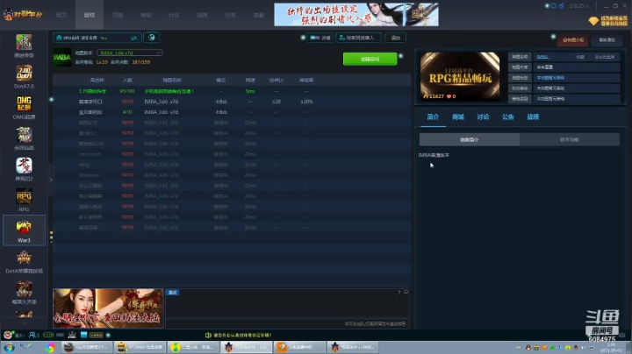Switch to the 简介 tab
The height and width of the screenshot is (354, 632).
click(433, 117)
